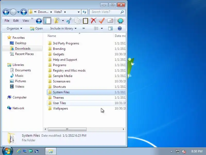Select Desktop under Favorites
Viewport: 206px width, 155px height.
point(21,43)
